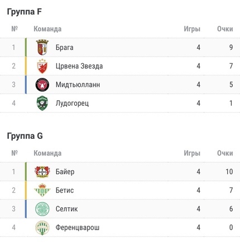This screenshot has height=243, width=240.
Task: Click the Crvena Zvezda club crest
Action: pyautogui.click(x=42, y=66)
